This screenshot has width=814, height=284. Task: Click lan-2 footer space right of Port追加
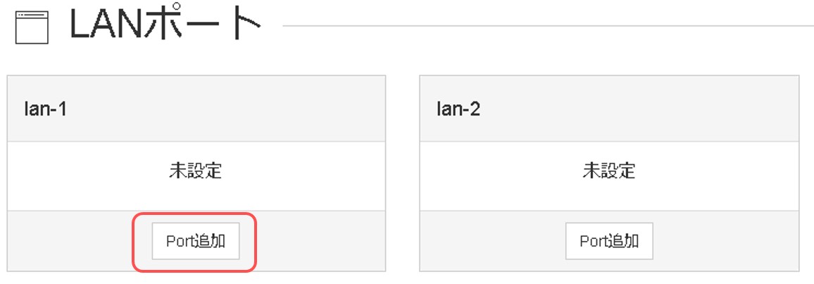coord(725,241)
